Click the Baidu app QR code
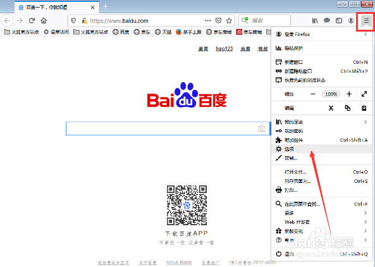375x267 pixels. [187, 205]
